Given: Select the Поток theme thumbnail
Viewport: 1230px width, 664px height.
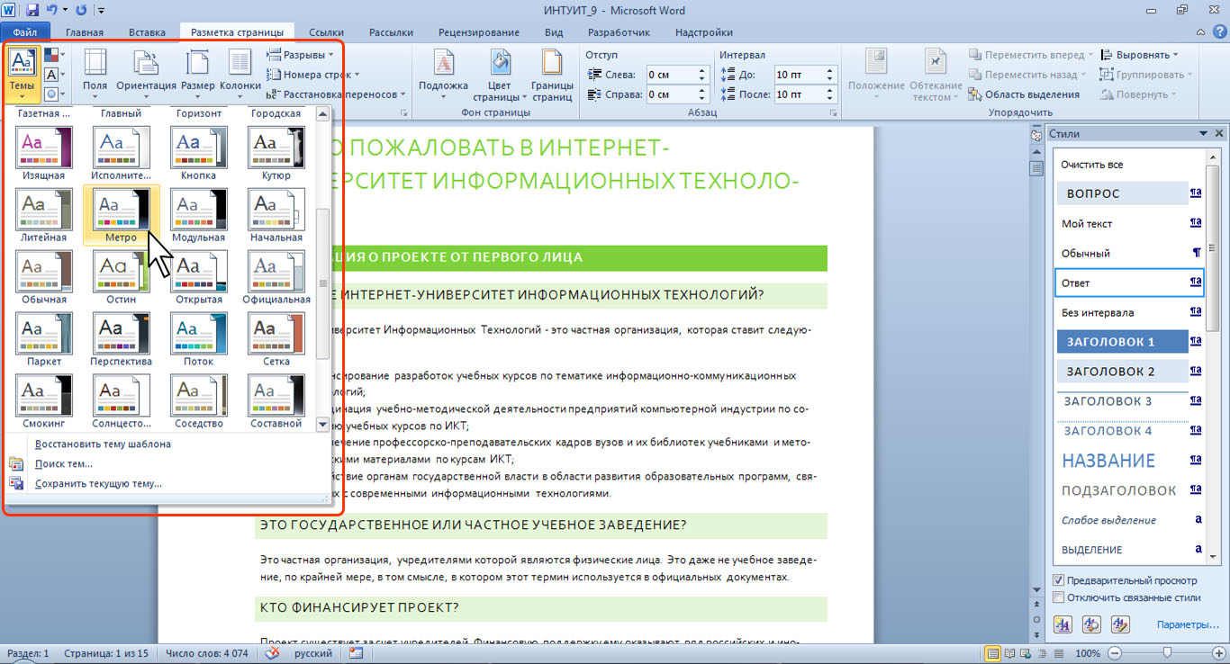Looking at the screenshot, I should coord(198,340).
